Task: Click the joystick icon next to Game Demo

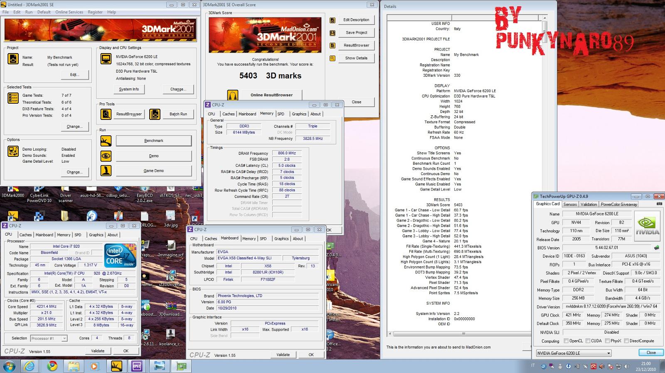Action: 106,171
